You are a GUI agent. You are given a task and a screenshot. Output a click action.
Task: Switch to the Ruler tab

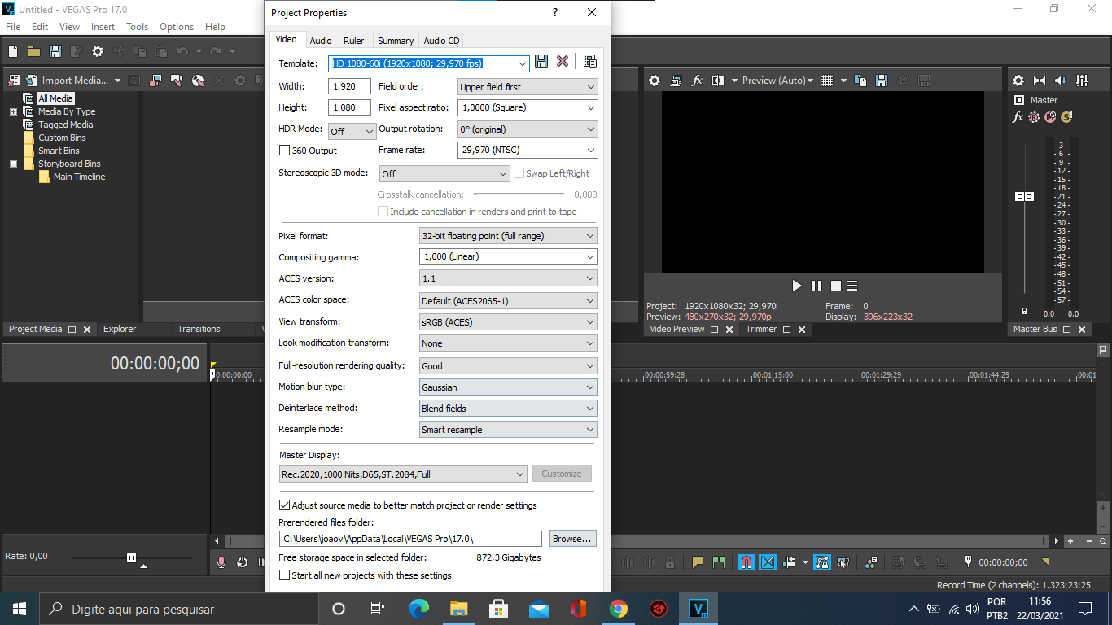pos(353,41)
